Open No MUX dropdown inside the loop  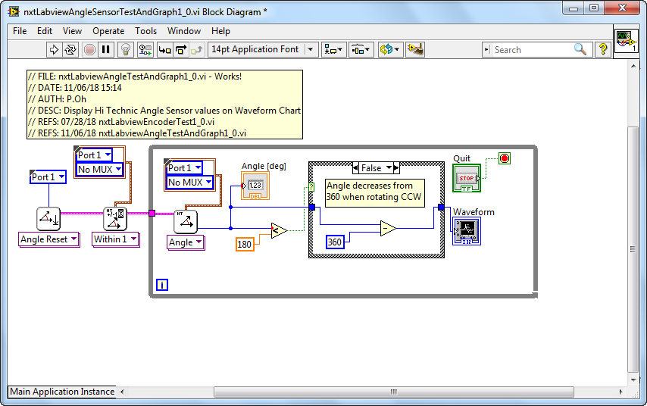(x=189, y=183)
